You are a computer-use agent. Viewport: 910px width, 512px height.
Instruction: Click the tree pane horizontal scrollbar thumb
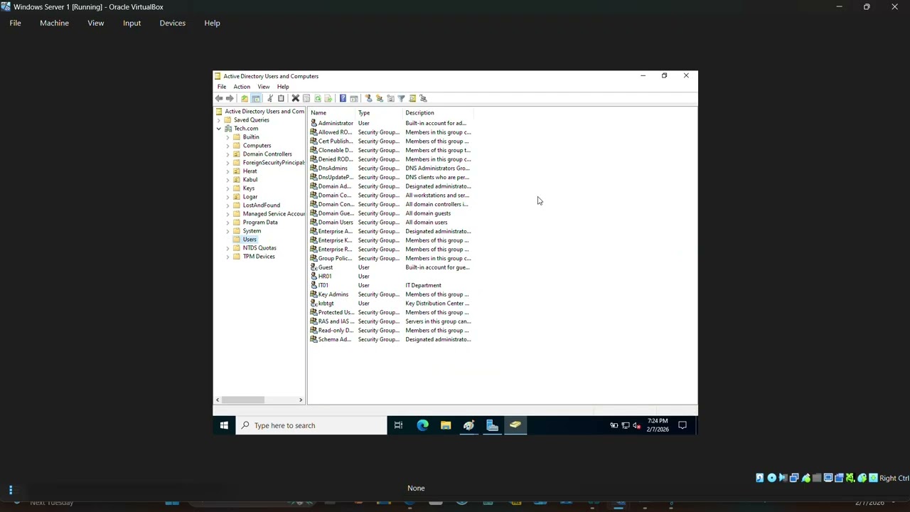click(243, 400)
